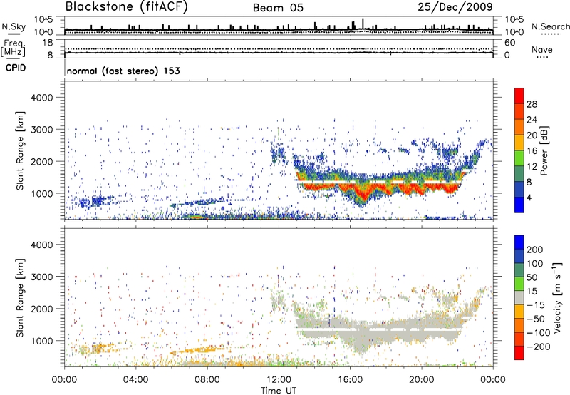Screen dimensions: 570x395
Task: Click the 04:00 time tick label
Action: 135,380
